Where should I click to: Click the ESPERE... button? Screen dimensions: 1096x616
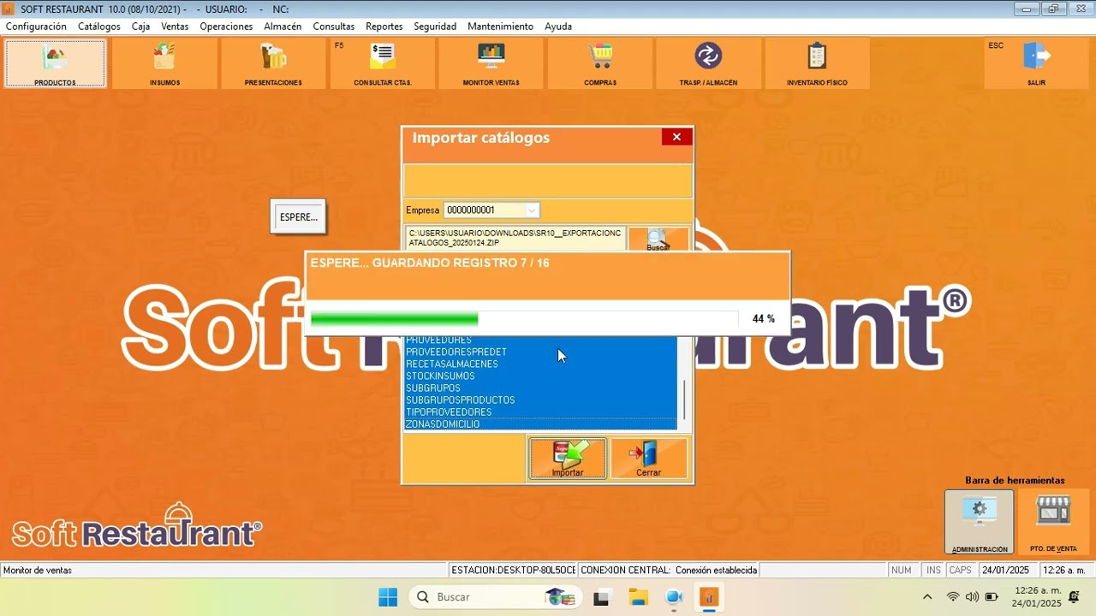click(x=298, y=217)
